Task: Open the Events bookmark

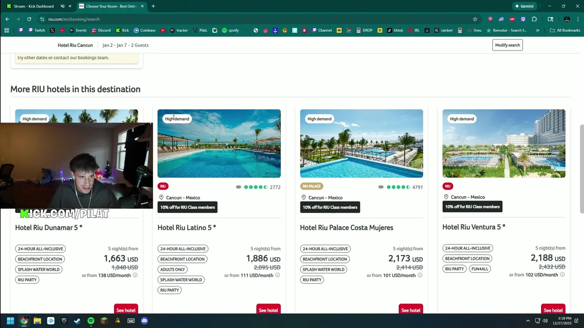Action: click(x=78, y=31)
